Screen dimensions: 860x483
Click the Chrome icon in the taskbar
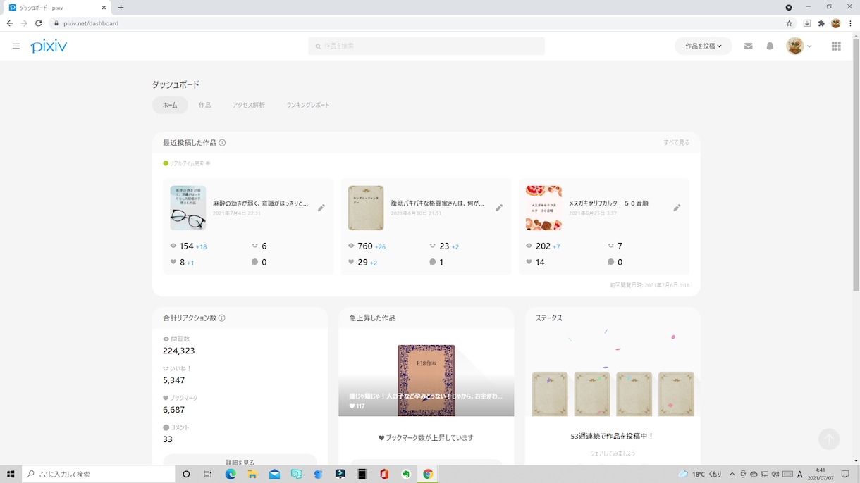pyautogui.click(x=427, y=475)
